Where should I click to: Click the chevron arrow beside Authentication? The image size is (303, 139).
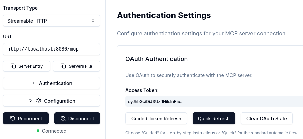click(34, 83)
